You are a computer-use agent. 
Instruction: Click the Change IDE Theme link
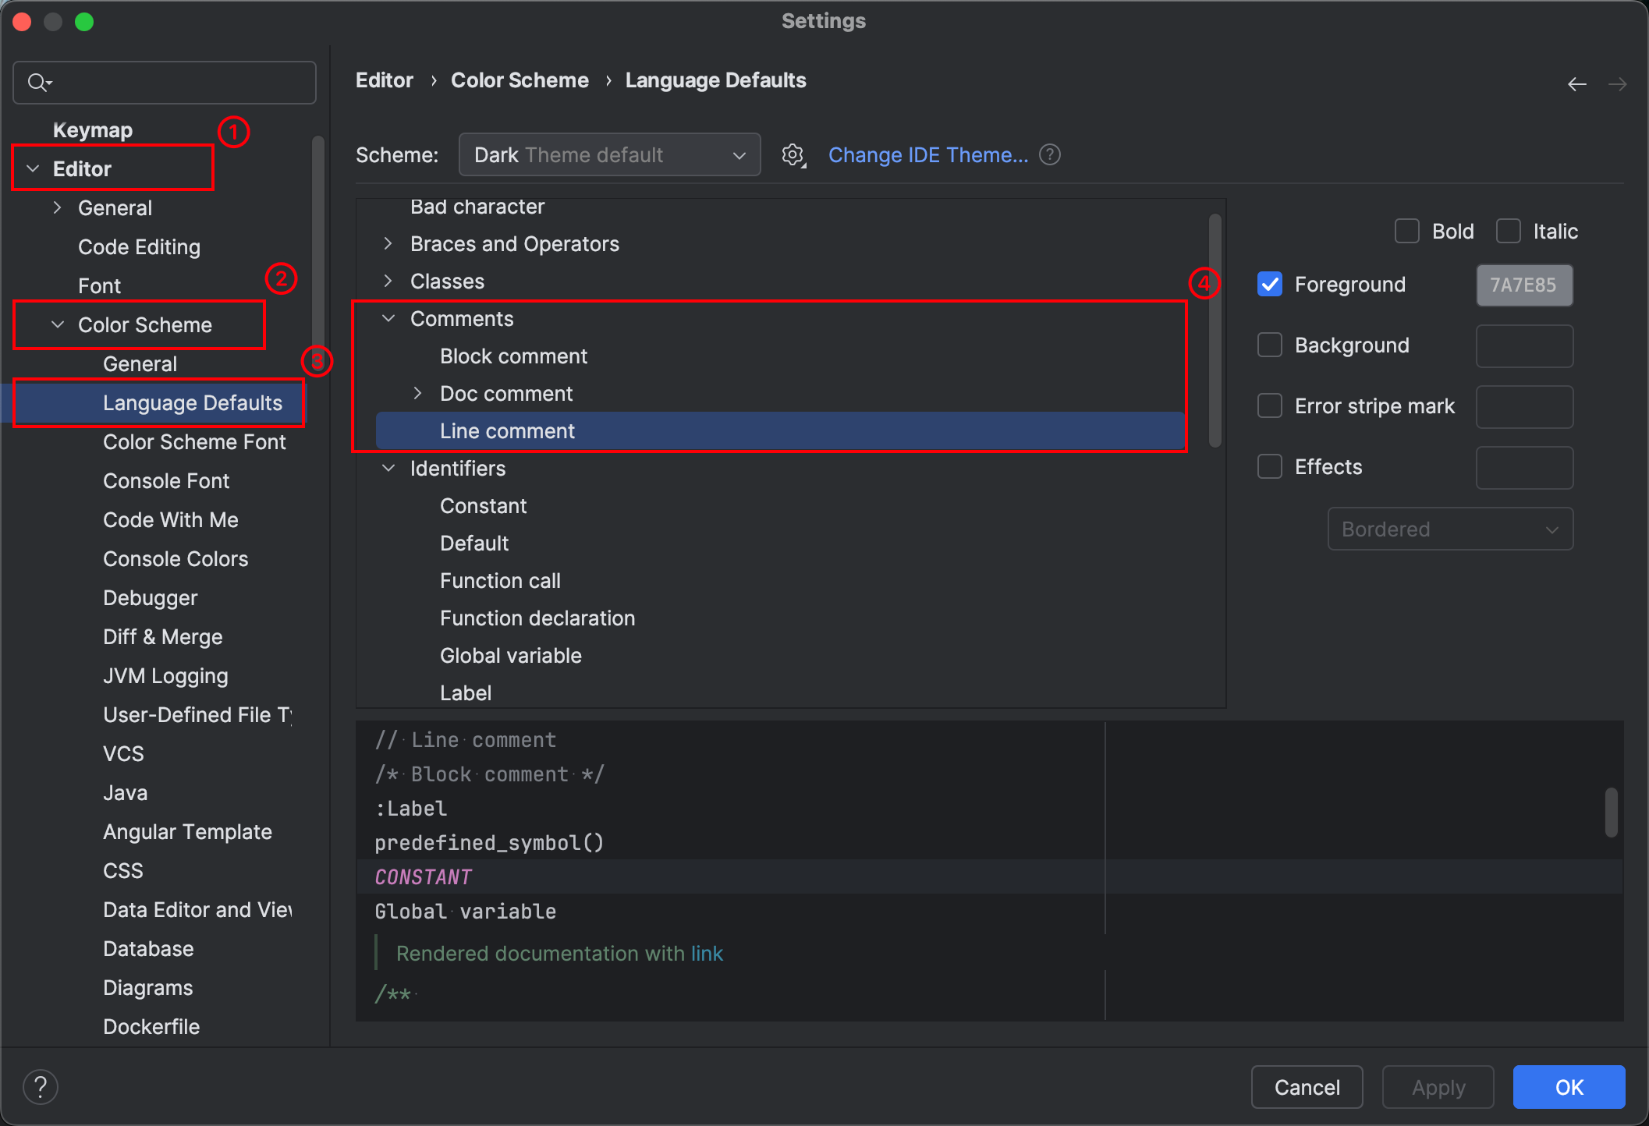point(927,155)
